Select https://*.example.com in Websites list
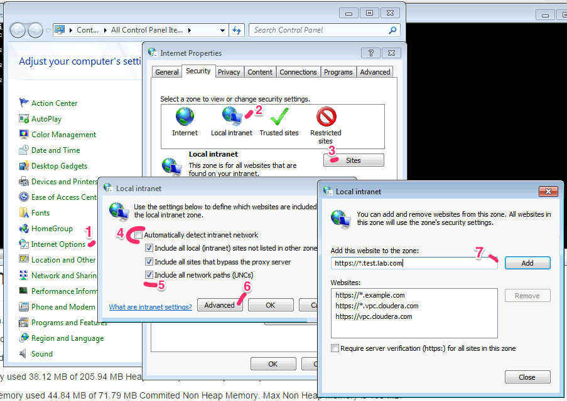The image size is (567, 401). tap(370, 295)
